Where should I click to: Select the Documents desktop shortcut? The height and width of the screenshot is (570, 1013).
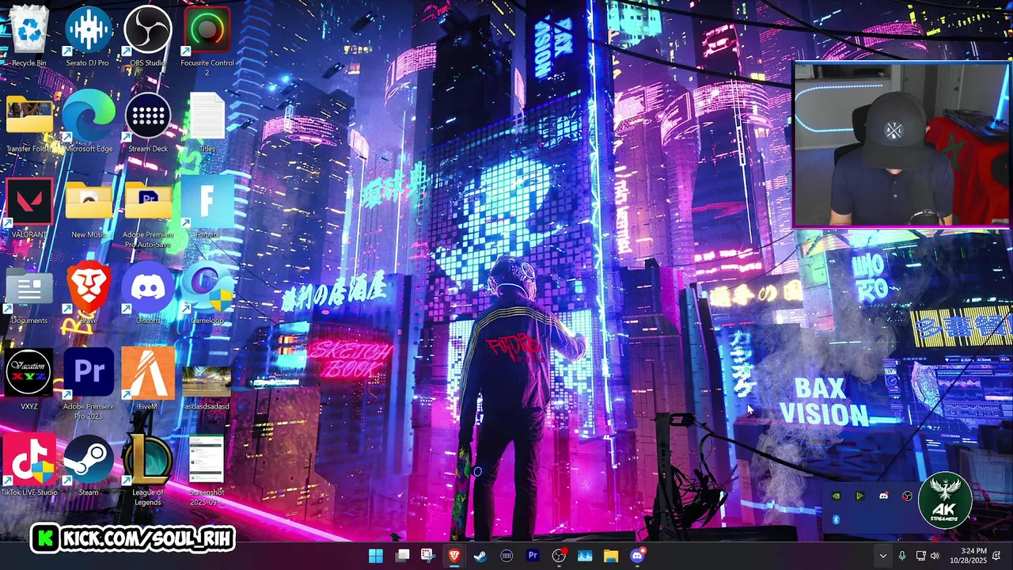click(29, 294)
